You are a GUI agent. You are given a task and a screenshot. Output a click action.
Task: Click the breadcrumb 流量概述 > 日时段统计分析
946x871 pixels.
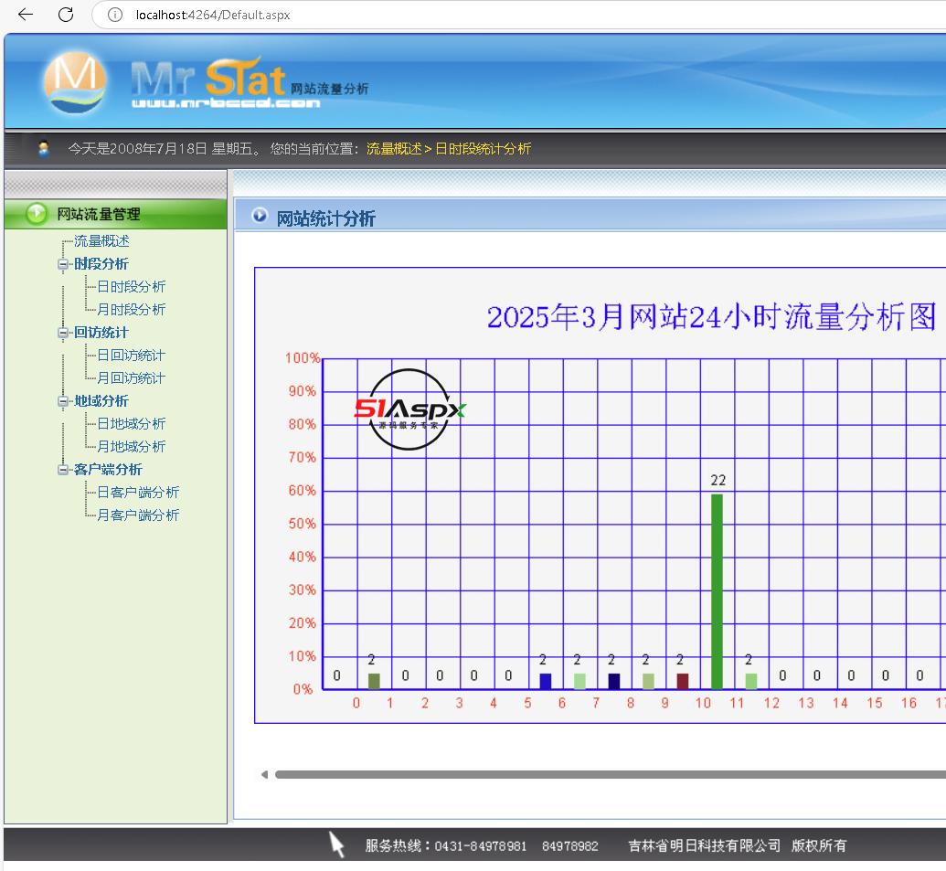pyautogui.click(x=448, y=148)
